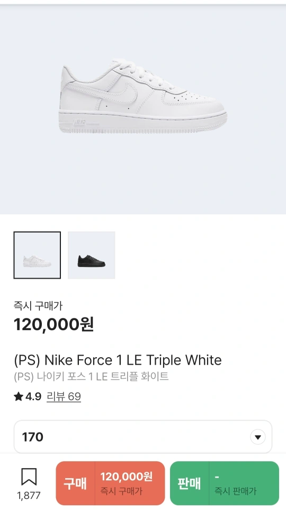Click the large bold 120,000원 price
The image size is (286, 510).
click(x=54, y=324)
